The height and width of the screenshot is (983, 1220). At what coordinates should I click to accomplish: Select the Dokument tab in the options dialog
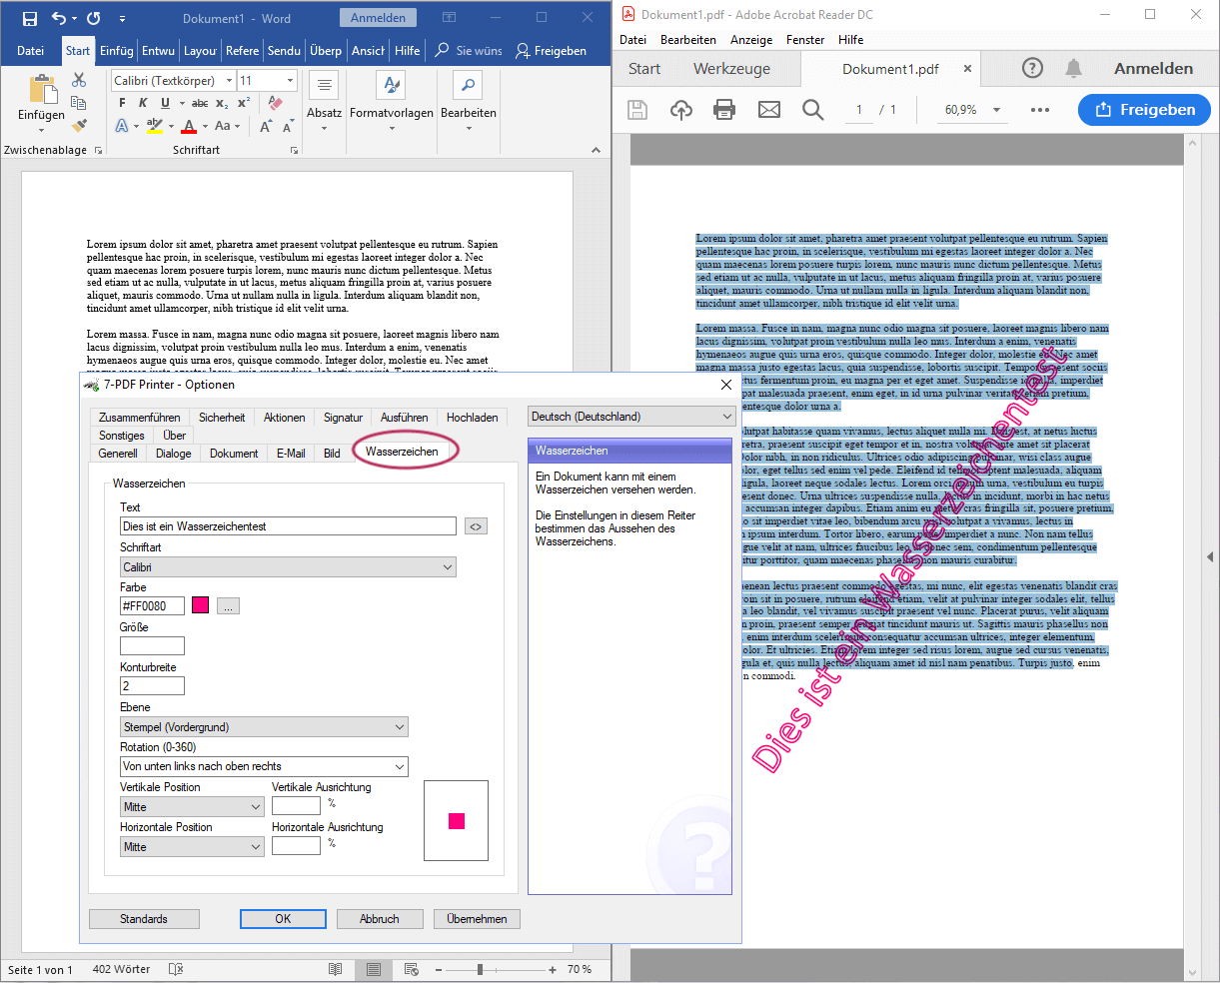[x=234, y=454]
